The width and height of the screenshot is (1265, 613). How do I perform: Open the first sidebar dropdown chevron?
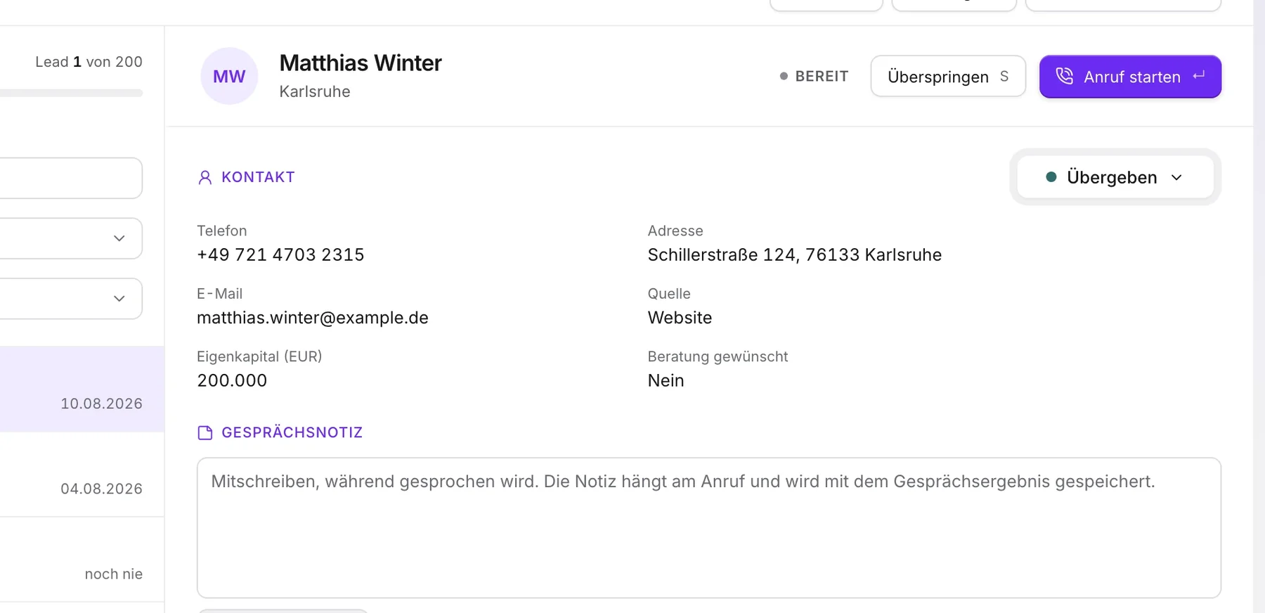[119, 238]
